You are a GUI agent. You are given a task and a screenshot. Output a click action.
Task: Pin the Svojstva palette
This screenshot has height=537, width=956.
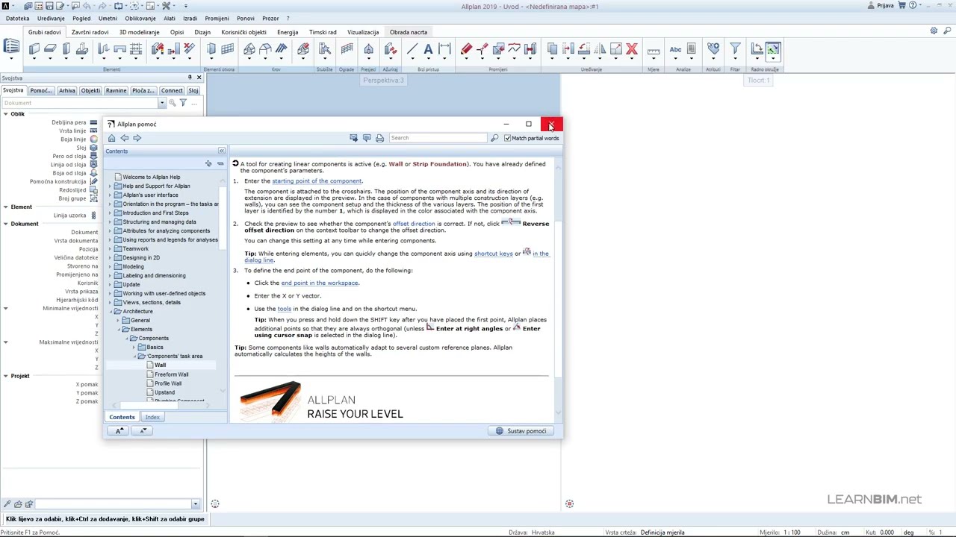190,78
